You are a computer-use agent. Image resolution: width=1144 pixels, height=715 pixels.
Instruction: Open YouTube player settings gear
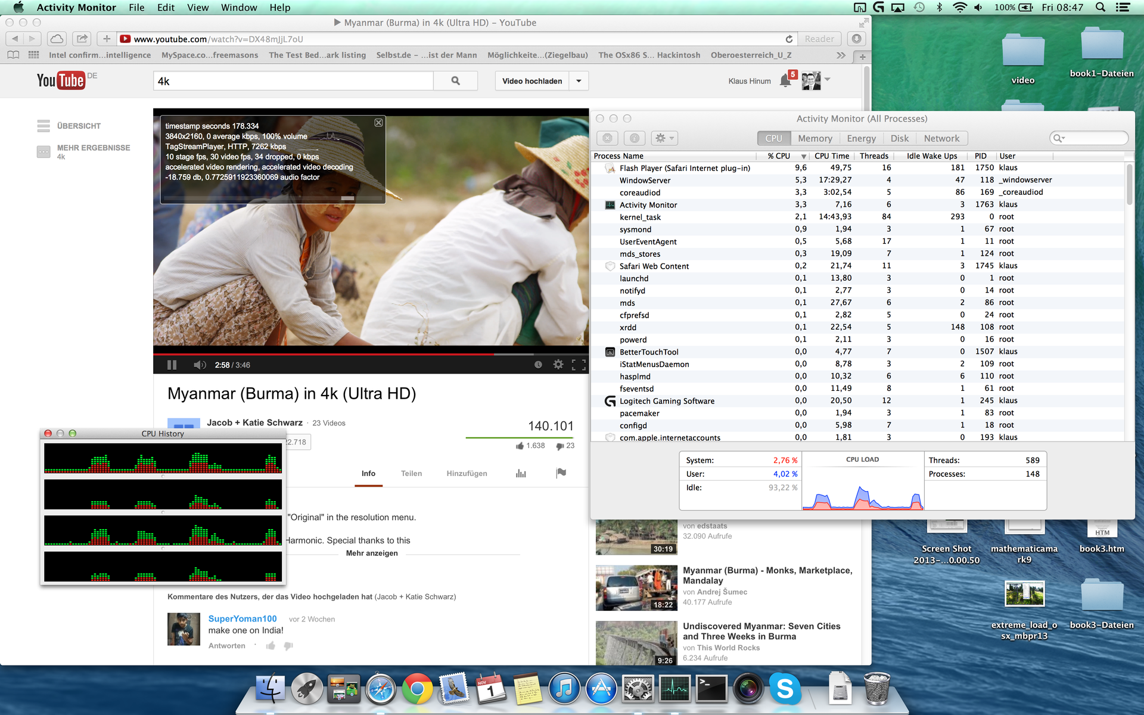(558, 364)
